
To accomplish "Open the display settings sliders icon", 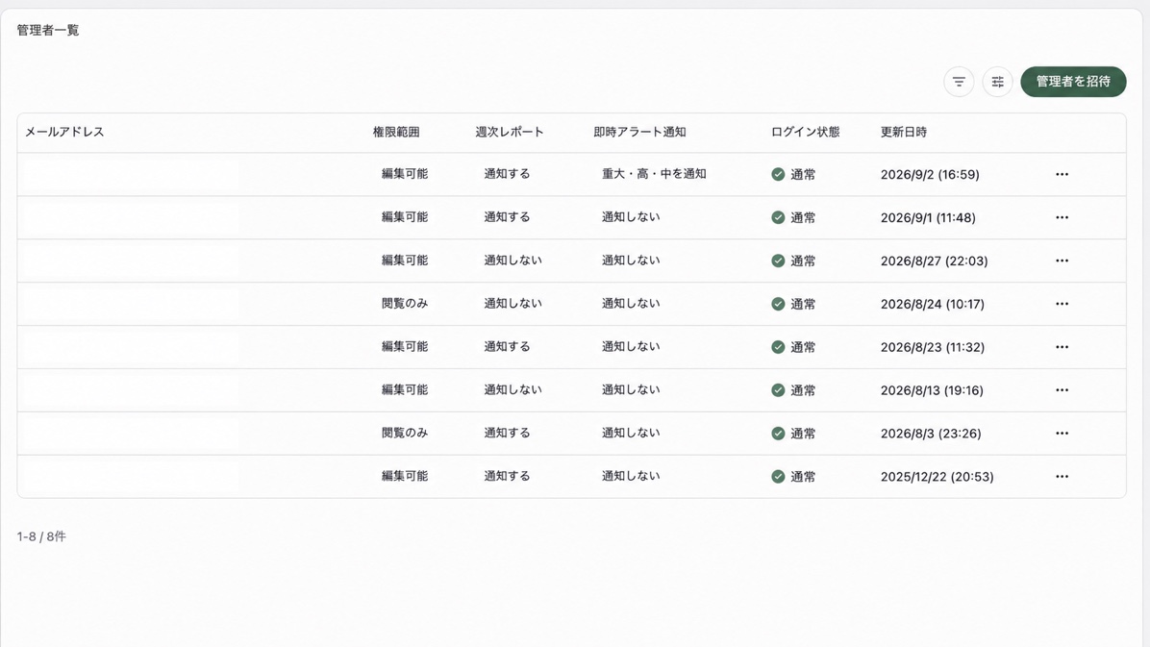I will point(997,82).
